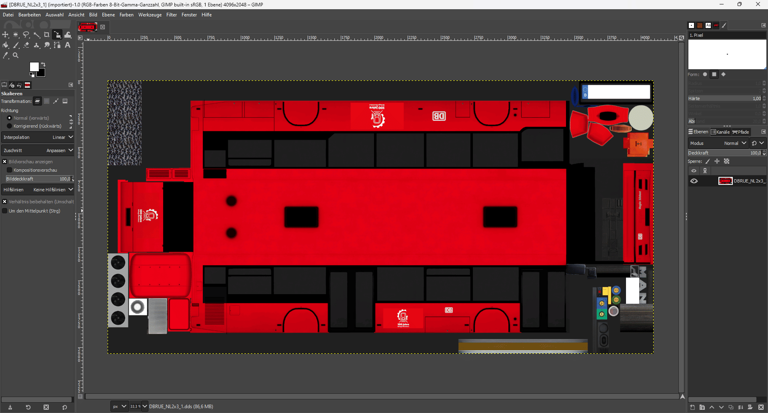Select the Eraser tool
Viewport: 768px width, 413px height.
click(x=26, y=45)
